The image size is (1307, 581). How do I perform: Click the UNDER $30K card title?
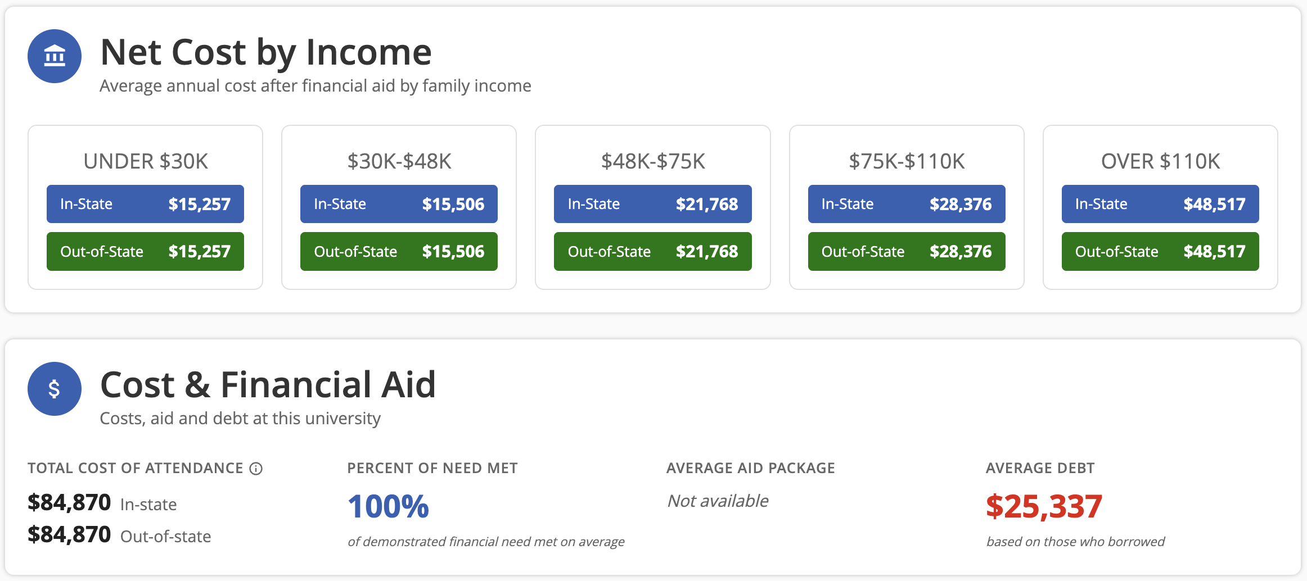[x=146, y=161]
